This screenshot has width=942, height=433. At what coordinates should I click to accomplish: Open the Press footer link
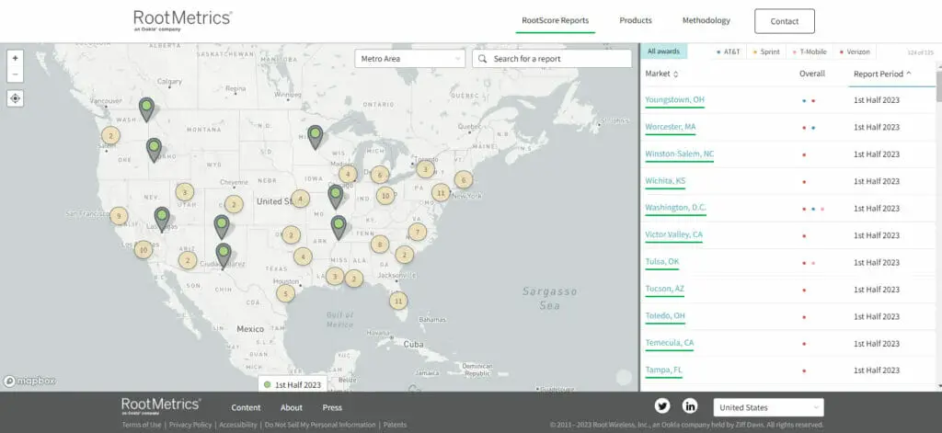[x=332, y=407]
